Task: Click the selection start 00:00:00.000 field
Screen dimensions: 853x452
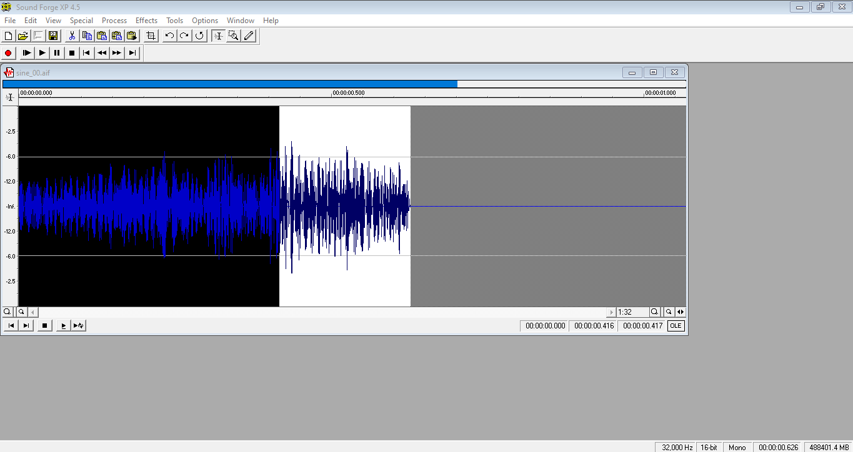Action: click(x=545, y=326)
